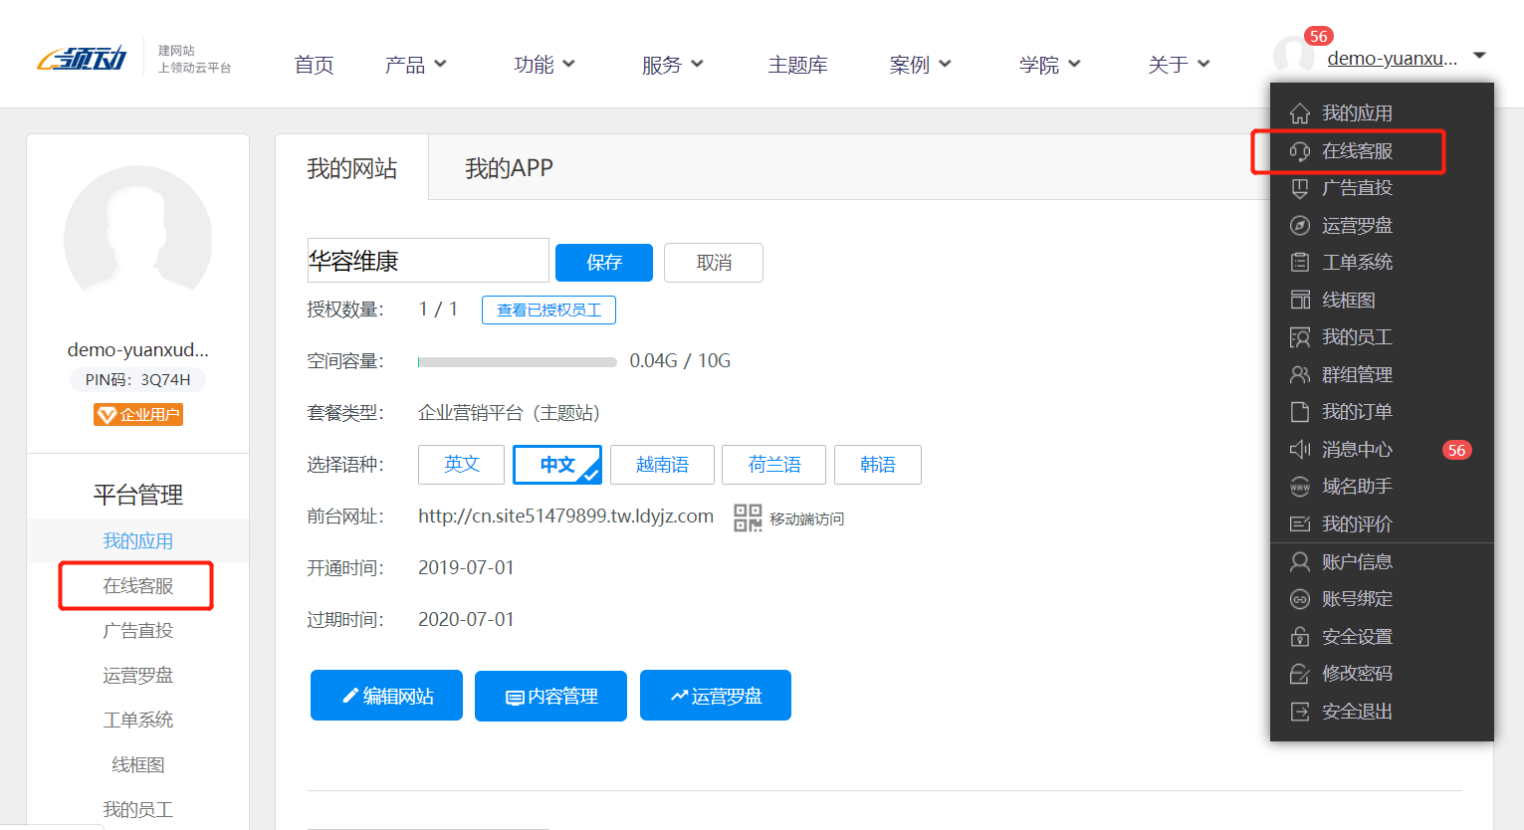Click the blue 保存 button
1524x830 pixels.
click(603, 263)
